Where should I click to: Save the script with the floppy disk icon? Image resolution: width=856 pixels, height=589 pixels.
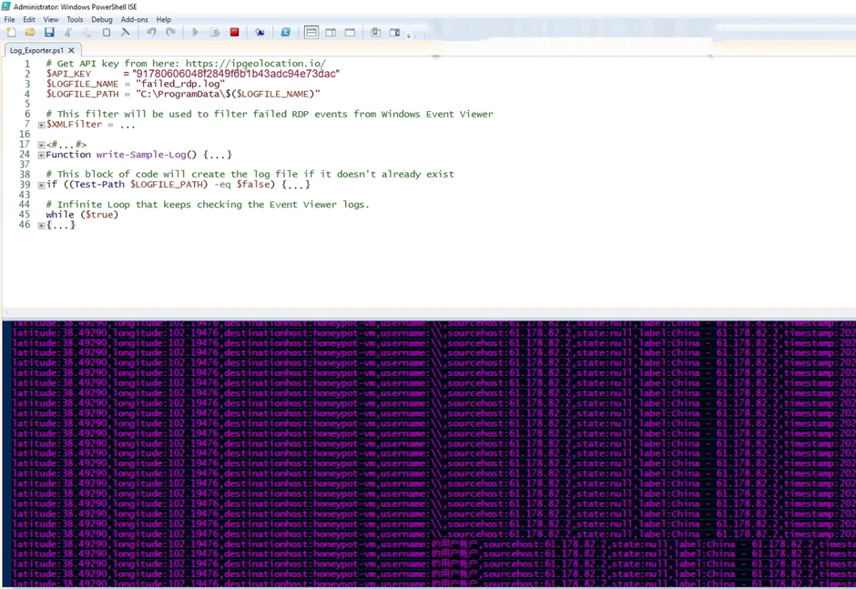pos(49,32)
